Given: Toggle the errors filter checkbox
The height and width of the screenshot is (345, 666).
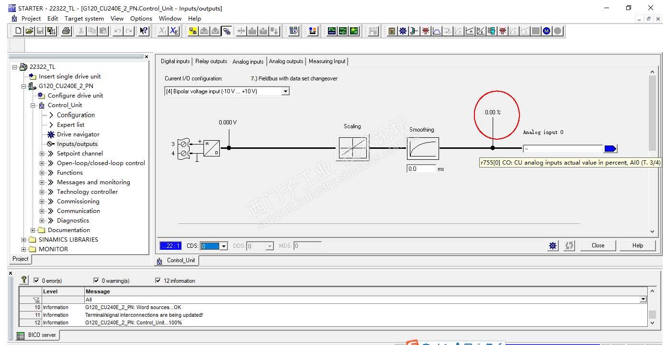Looking at the screenshot, I should [36, 281].
